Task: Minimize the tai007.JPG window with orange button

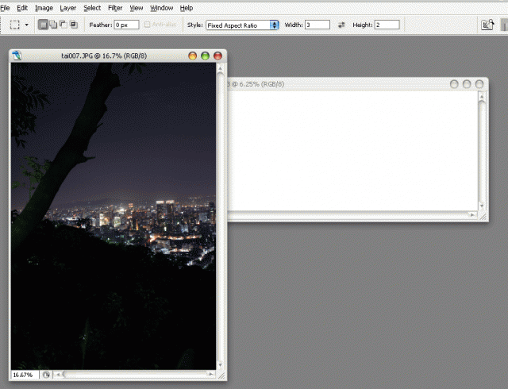Action: point(192,56)
